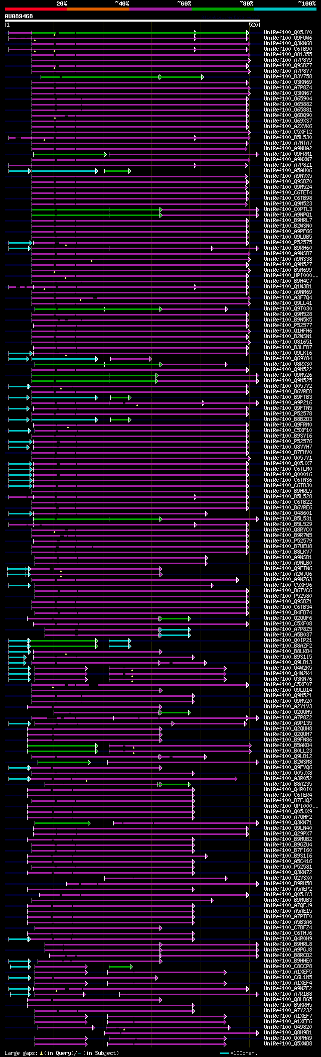This screenshot has height=1057, width=321.
Task: Click the cyan ~100% identity legend bar
Action: (x=285, y=9)
